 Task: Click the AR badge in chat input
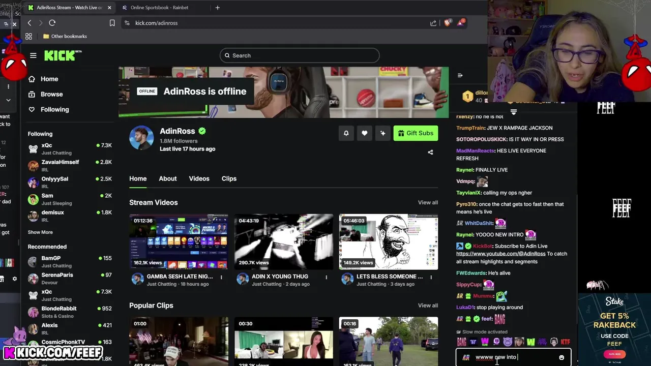(465, 357)
